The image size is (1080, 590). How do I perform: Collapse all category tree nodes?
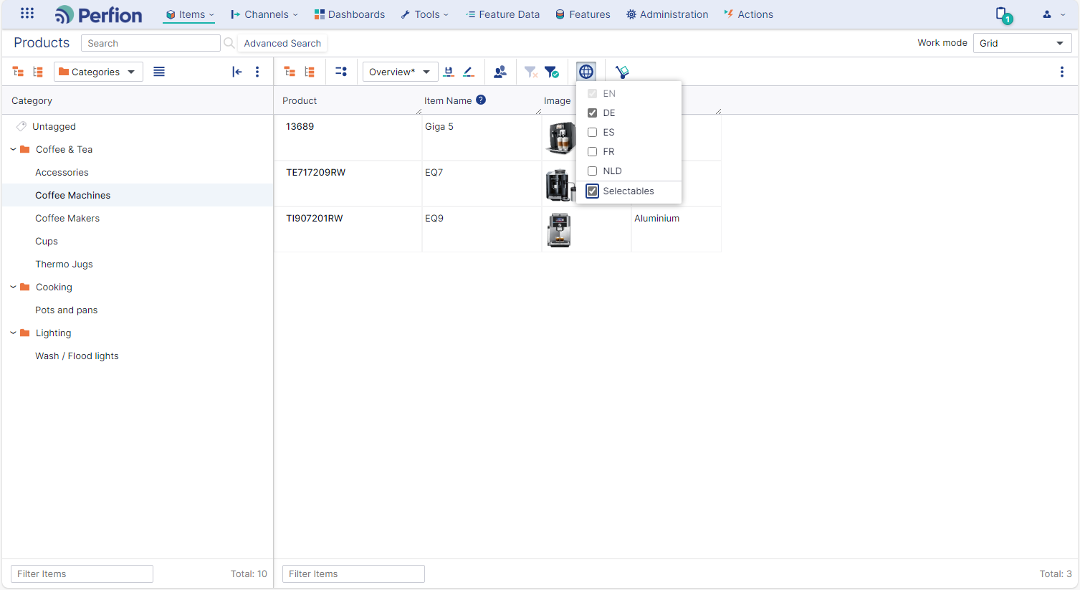tap(38, 72)
